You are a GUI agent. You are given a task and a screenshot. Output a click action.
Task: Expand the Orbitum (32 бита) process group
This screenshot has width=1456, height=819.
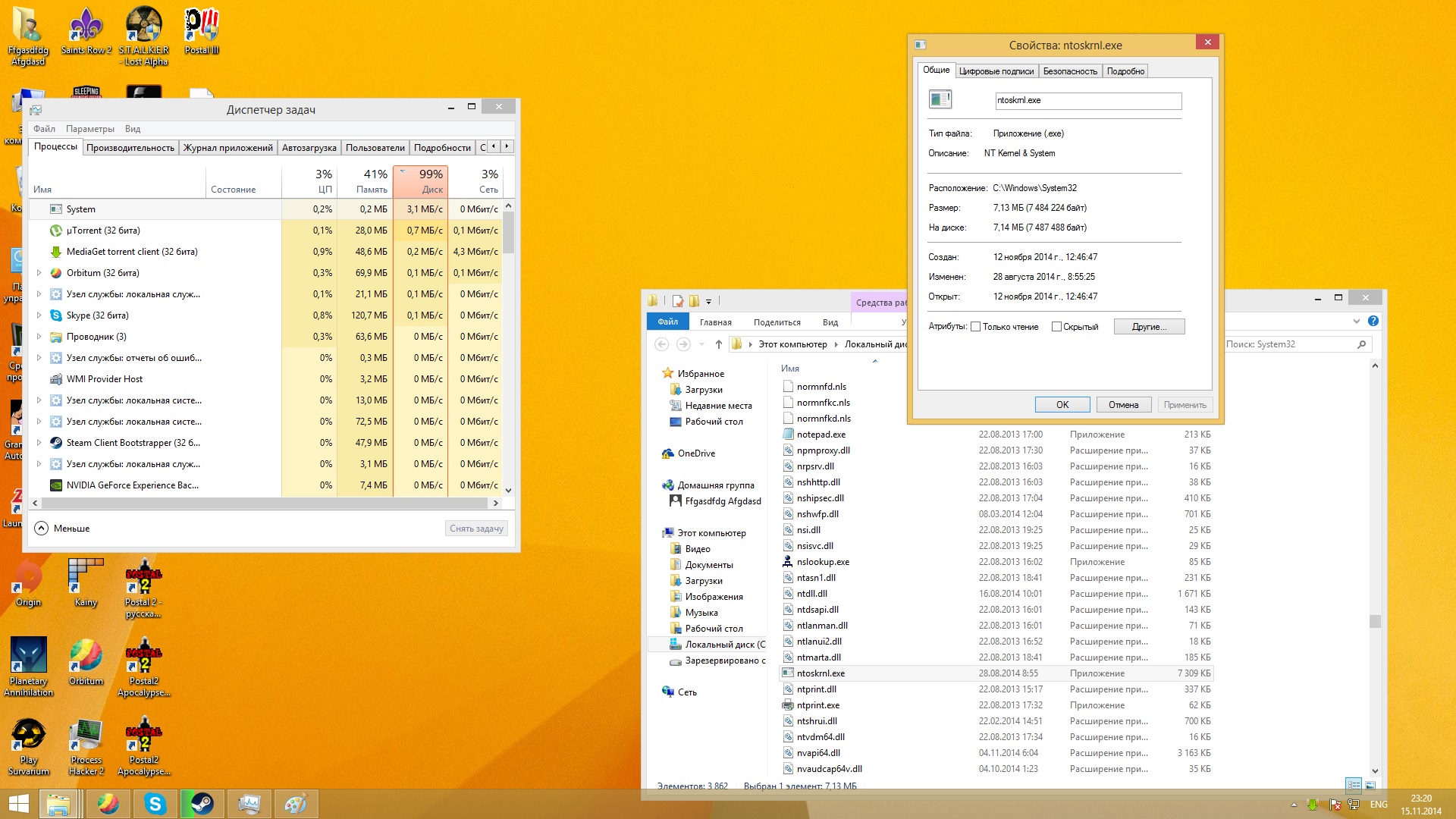click(39, 273)
